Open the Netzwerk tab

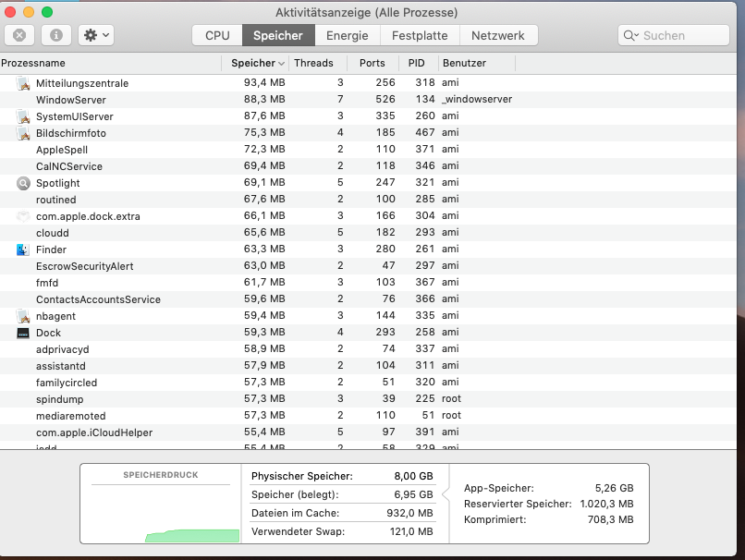tap(498, 36)
